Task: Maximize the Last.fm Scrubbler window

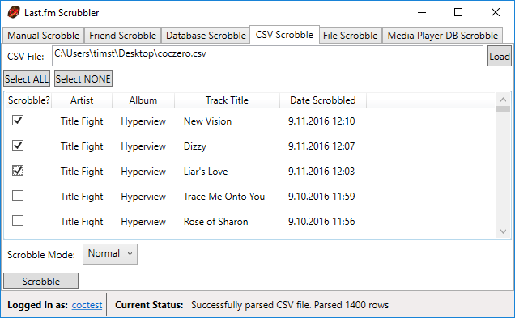Action: click(x=458, y=12)
